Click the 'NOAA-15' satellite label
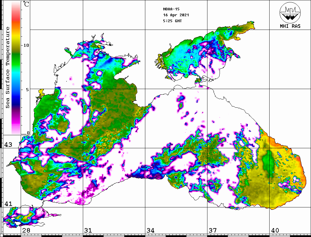The width and height of the screenshot is (311, 237). 171,9
